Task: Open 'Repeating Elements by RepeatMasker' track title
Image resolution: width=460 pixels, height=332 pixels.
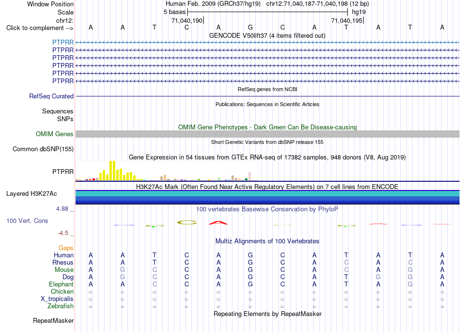Action: tap(267, 314)
